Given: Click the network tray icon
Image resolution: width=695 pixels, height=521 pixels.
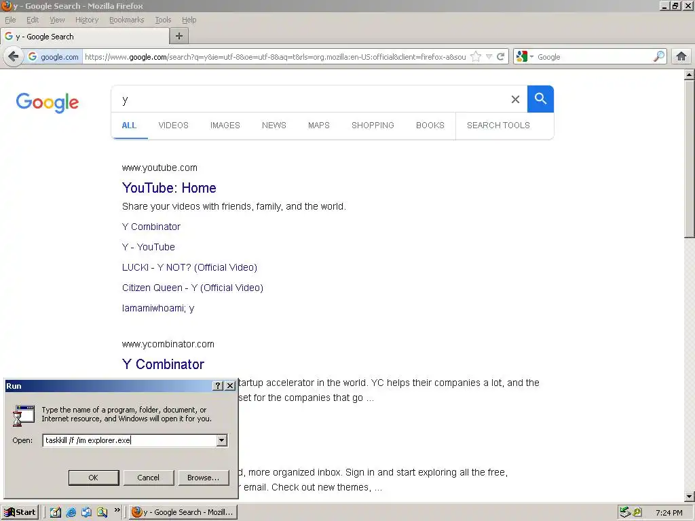Looking at the screenshot, I should tap(625, 512).
